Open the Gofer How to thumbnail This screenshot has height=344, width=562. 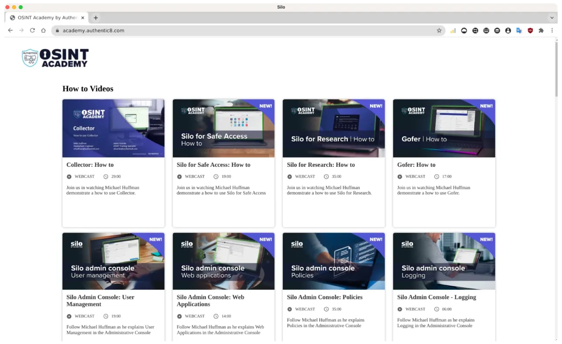point(444,128)
